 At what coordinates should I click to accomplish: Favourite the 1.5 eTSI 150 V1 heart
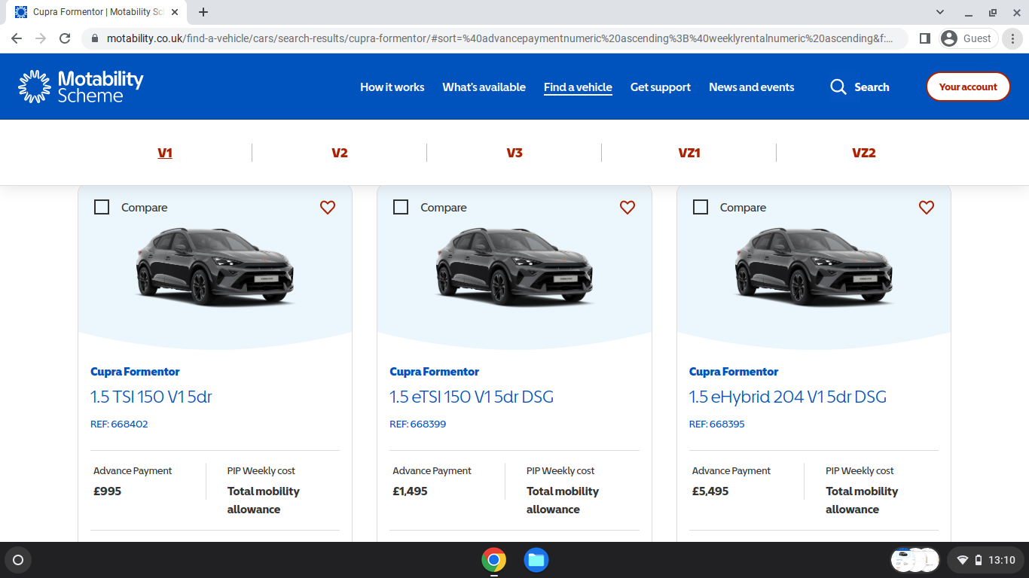coord(627,207)
